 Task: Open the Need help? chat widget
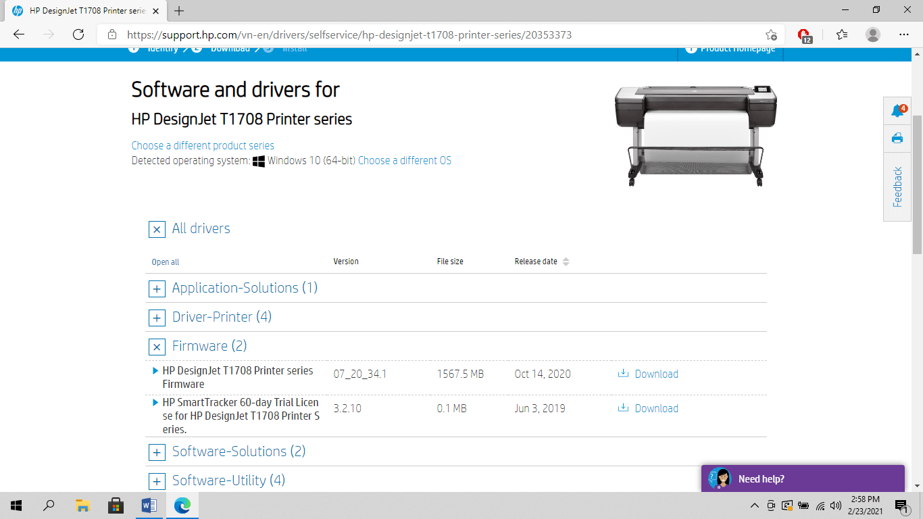[803, 478]
